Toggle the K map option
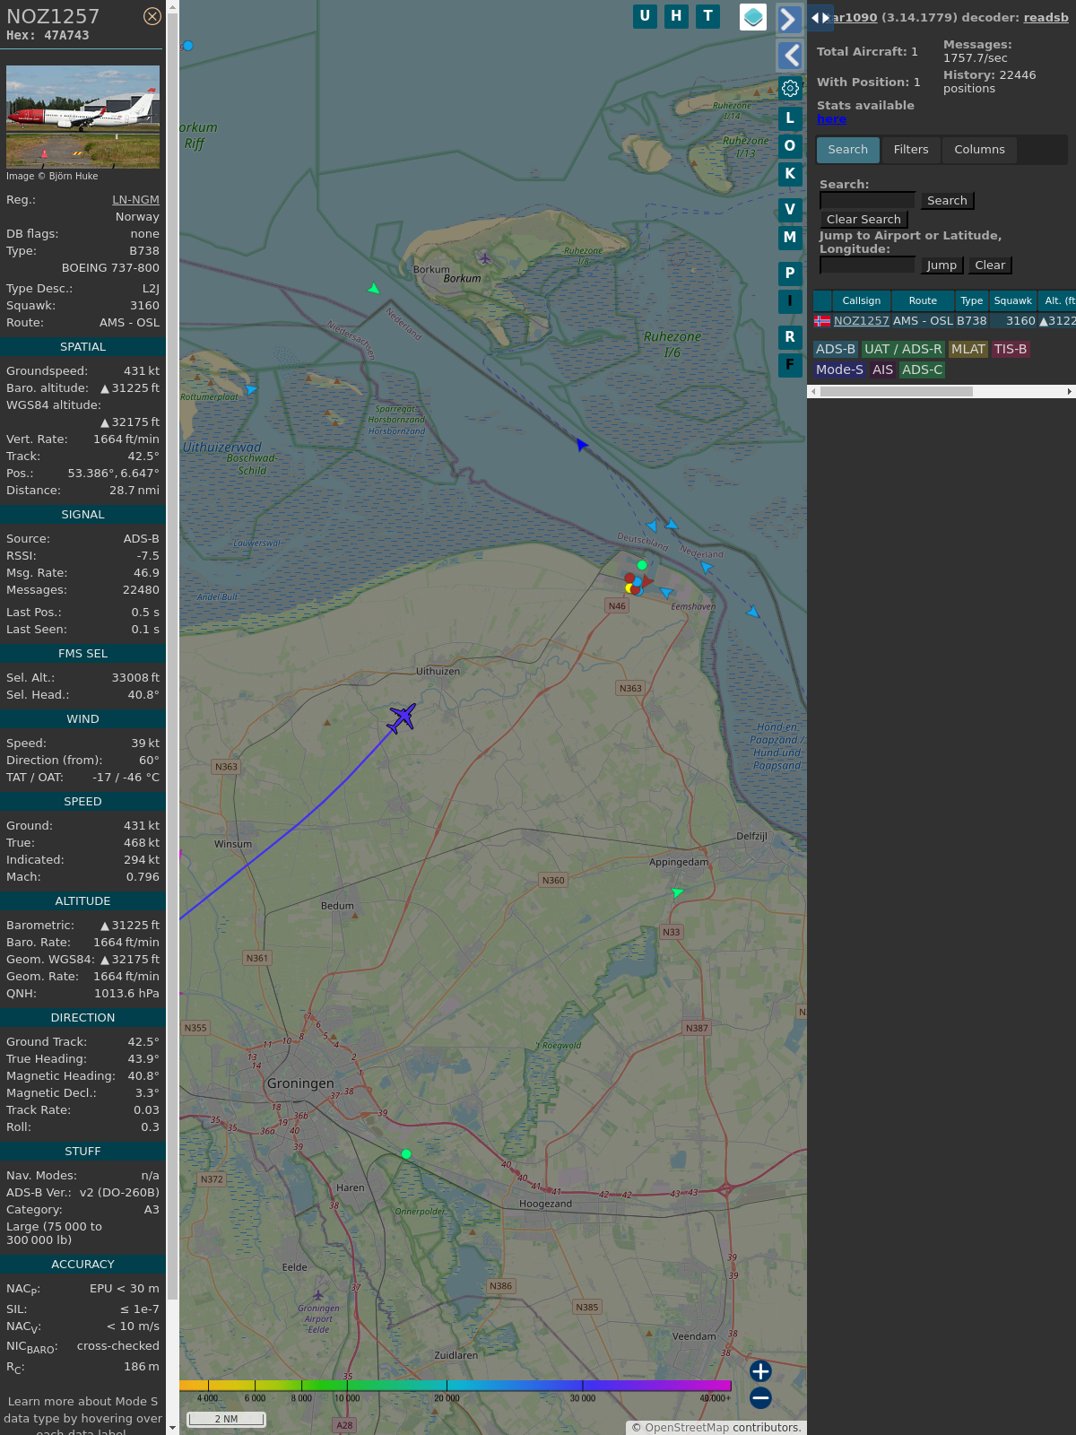Screen dimensions: 1076x1435 (790, 174)
